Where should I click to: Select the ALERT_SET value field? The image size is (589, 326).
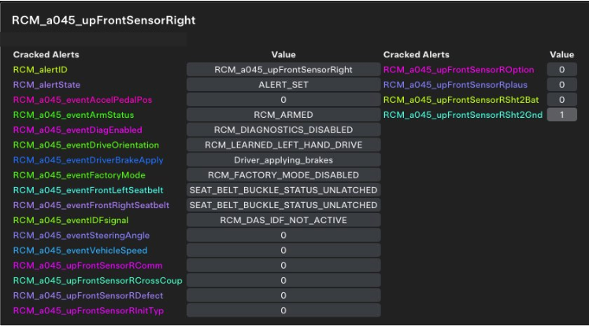(x=283, y=85)
